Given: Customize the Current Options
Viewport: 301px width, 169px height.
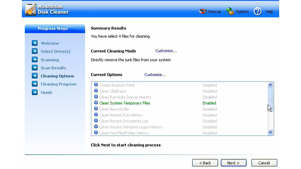Looking at the screenshot, I should (x=155, y=75).
